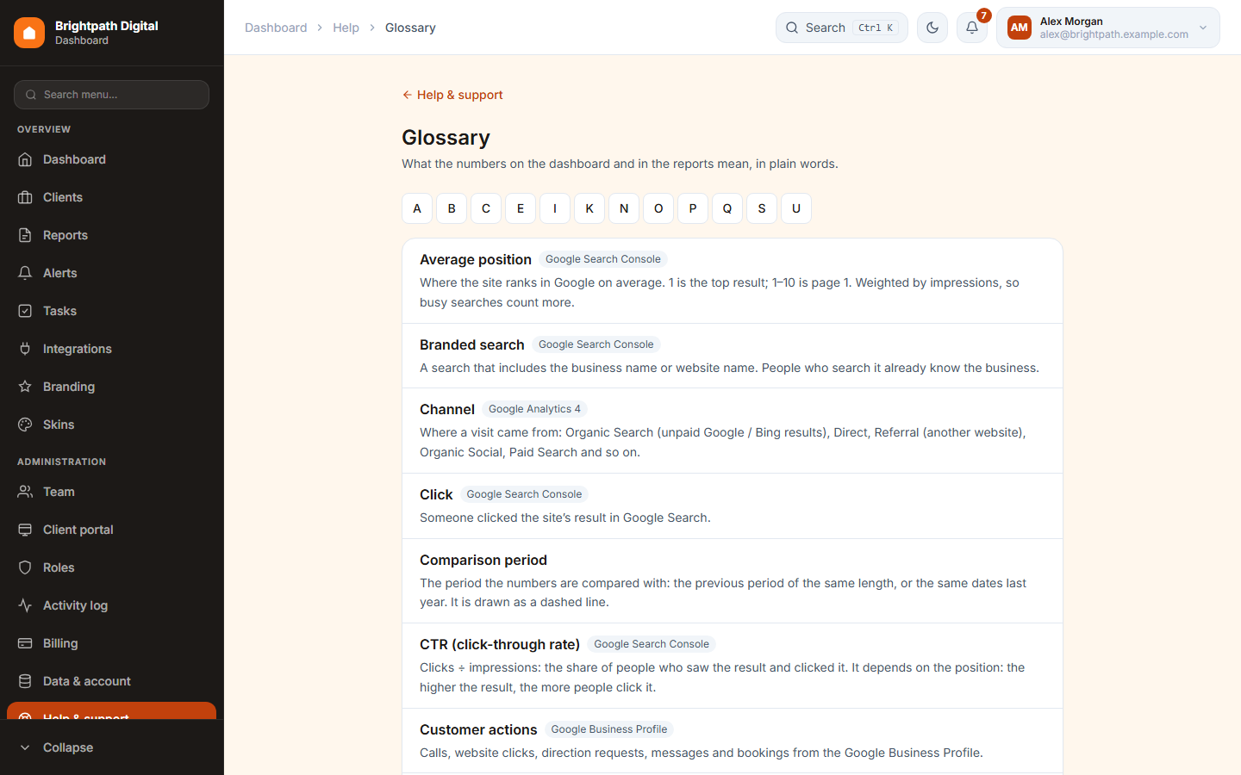Collapse the sidebar with the Collapse button
Image resolution: width=1241 pixels, height=775 pixels.
(x=111, y=747)
